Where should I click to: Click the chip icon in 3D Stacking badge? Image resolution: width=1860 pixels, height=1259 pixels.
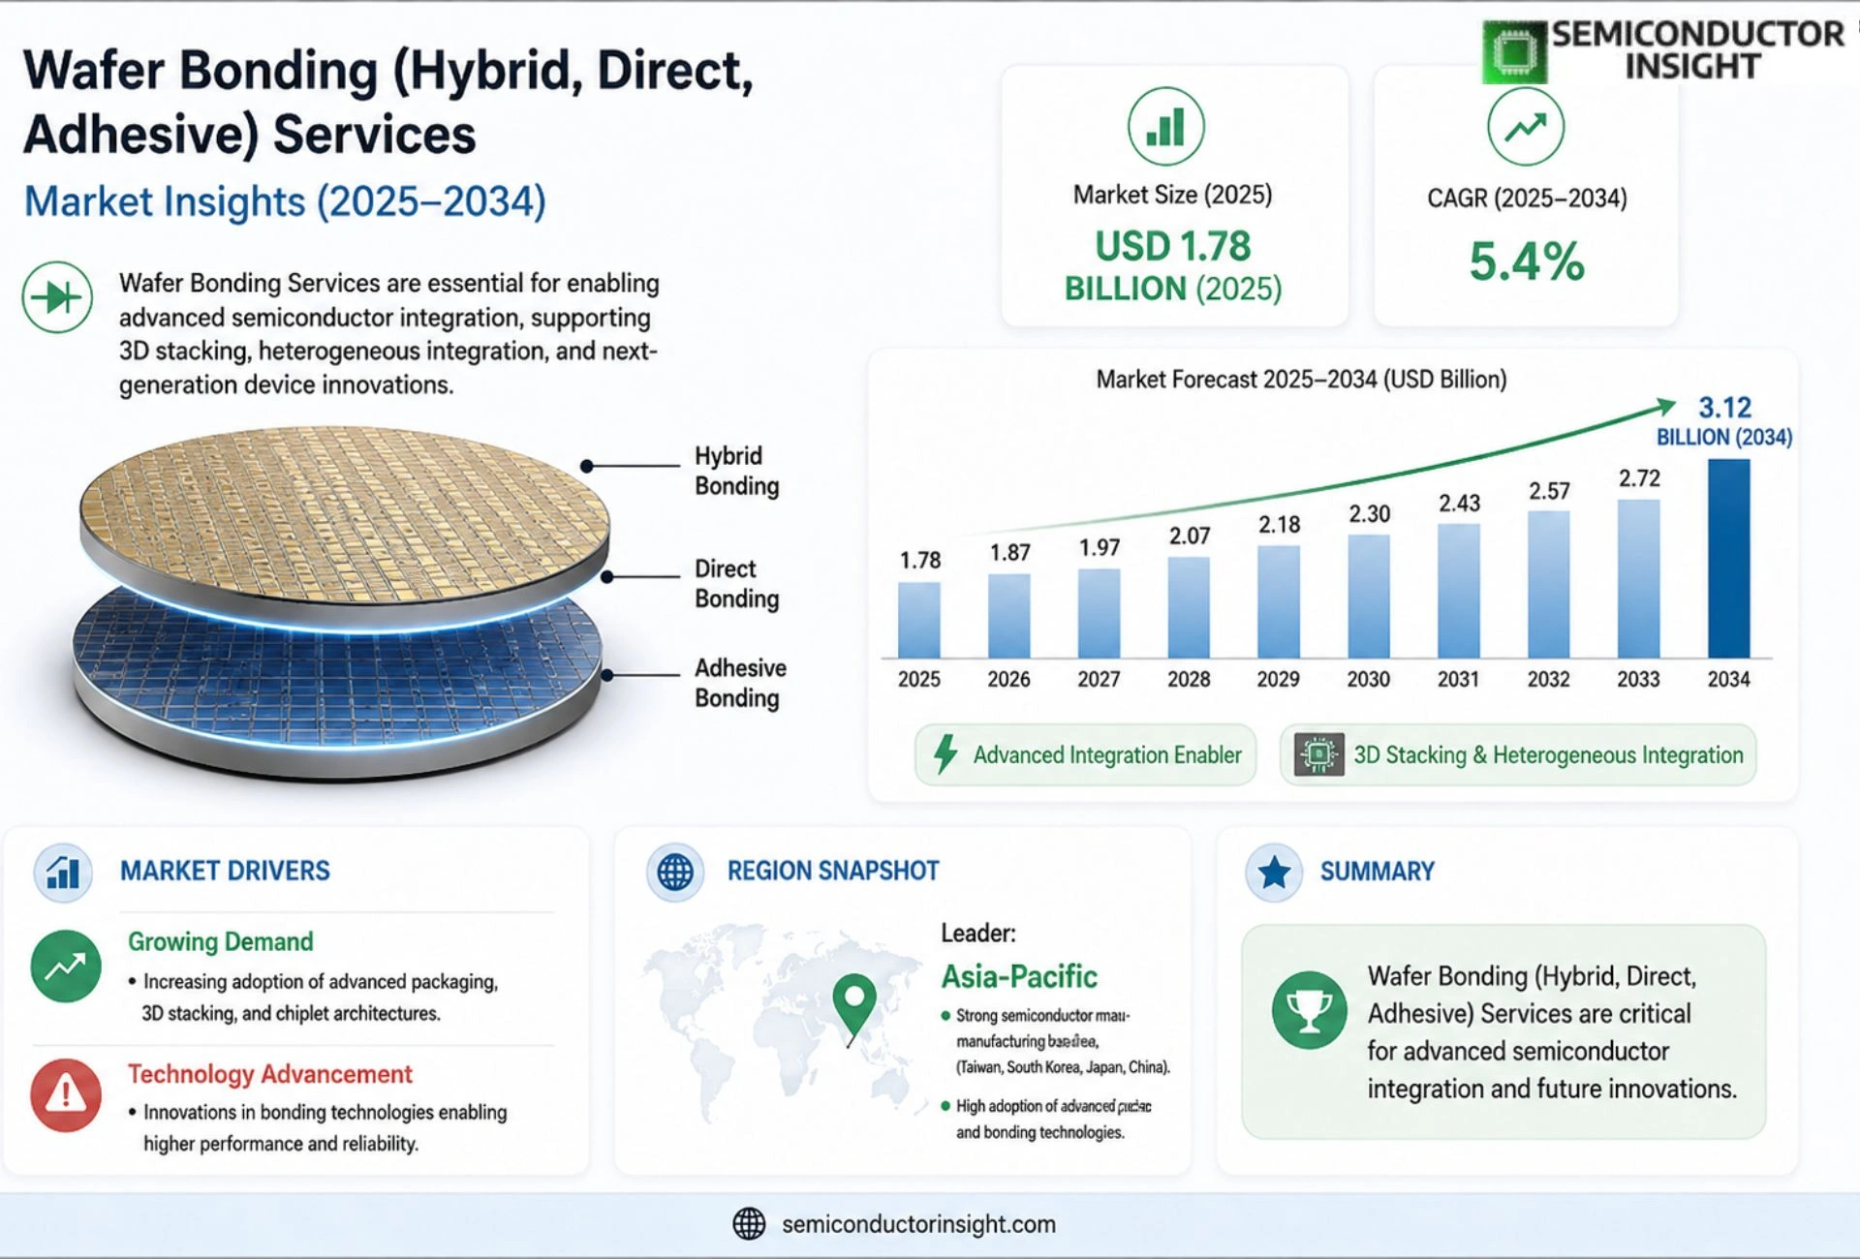(x=1318, y=754)
